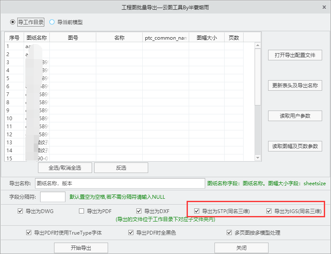The width and height of the screenshot is (331, 254).
Task: Click the vertical scrollbar thumb in table
Action: tap(258, 77)
